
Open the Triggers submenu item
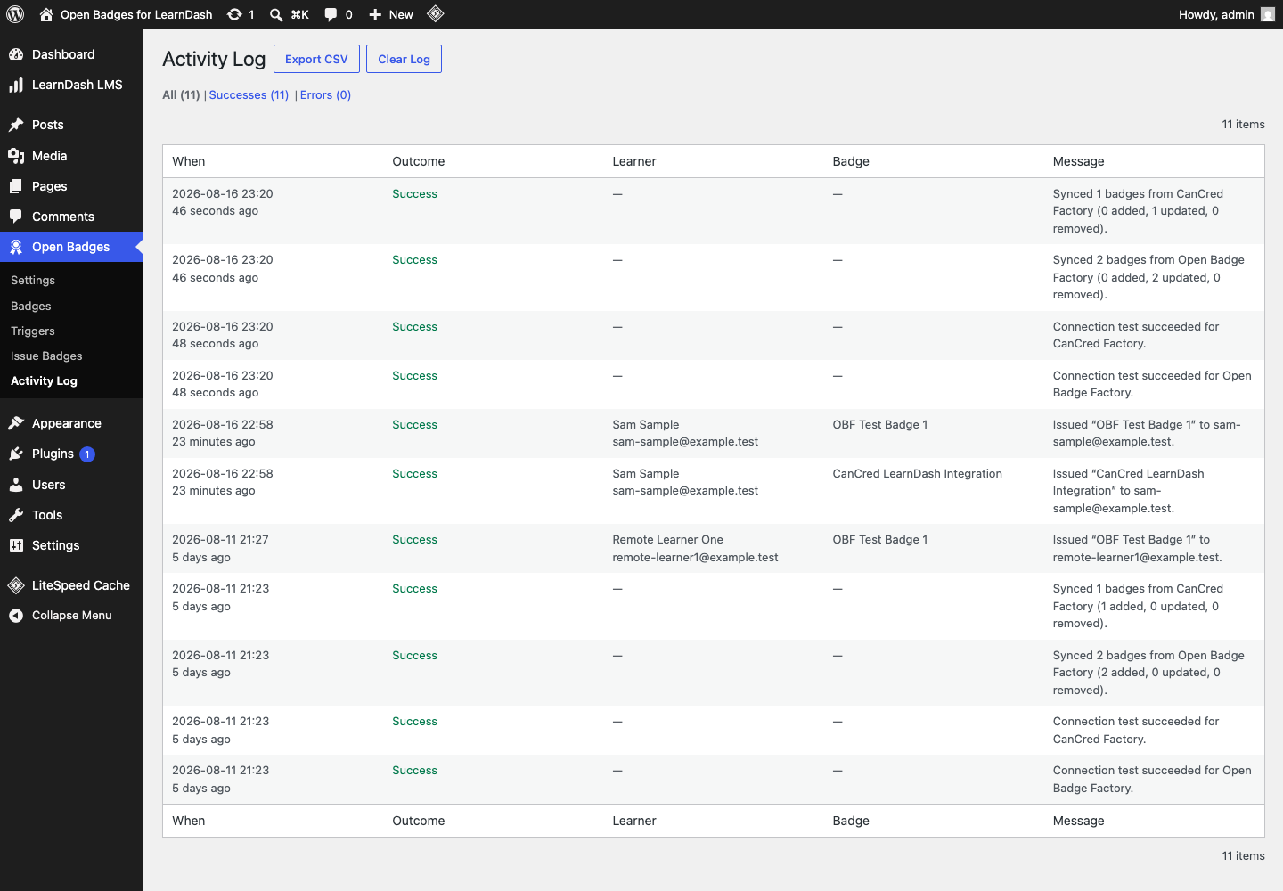(33, 331)
